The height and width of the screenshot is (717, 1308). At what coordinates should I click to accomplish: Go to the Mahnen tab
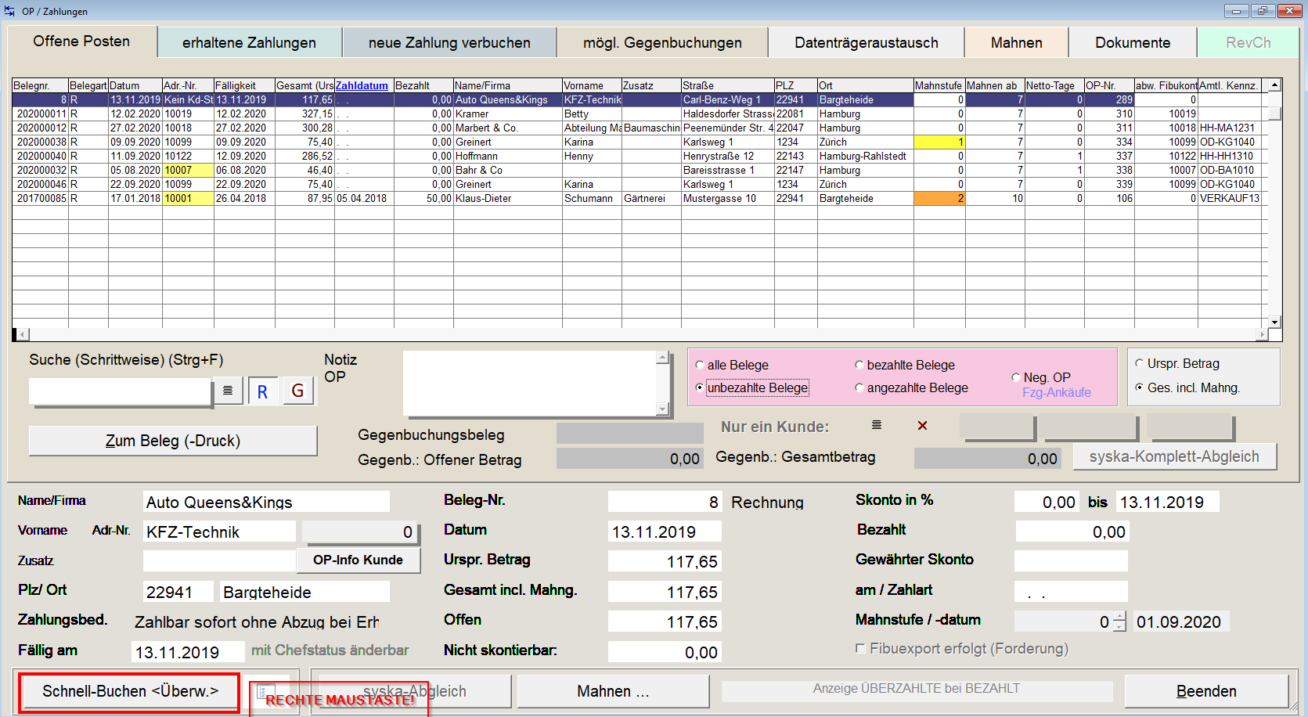click(x=1016, y=42)
